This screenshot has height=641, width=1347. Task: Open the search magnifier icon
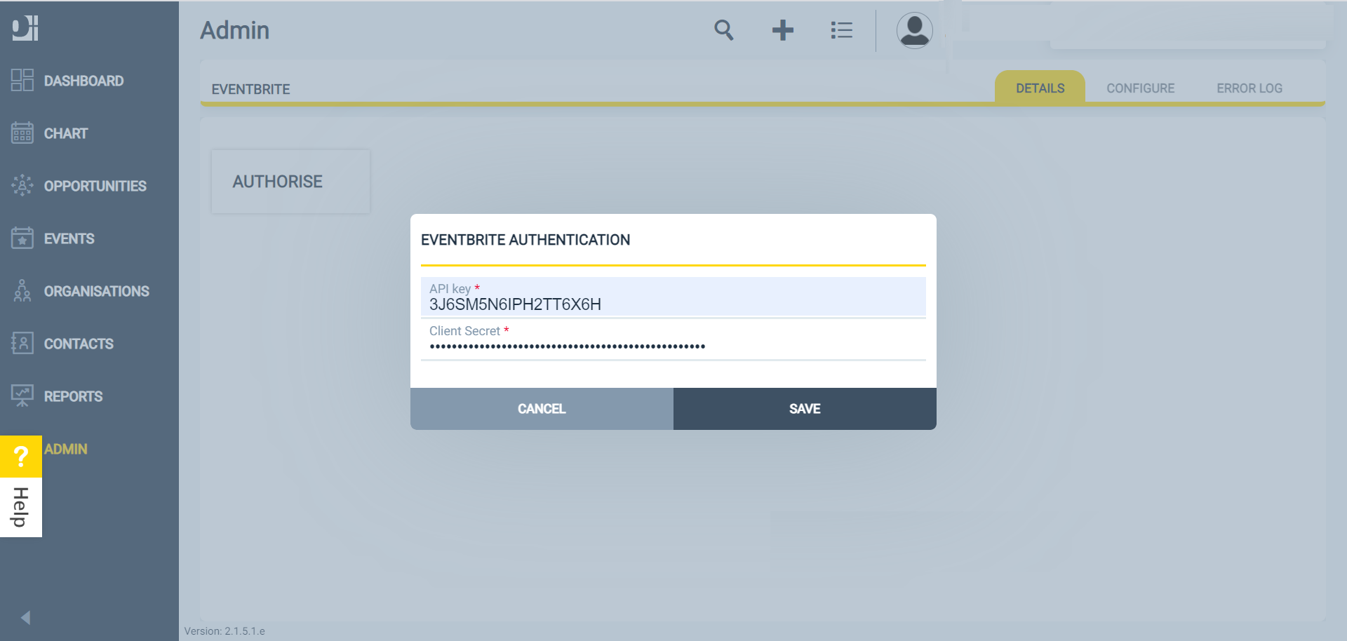click(x=724, y=30)
